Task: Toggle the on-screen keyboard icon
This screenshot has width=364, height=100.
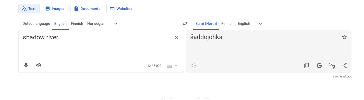Action: [x=169, y=66]
